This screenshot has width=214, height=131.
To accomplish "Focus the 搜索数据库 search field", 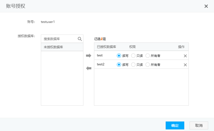I will (59, 39).
